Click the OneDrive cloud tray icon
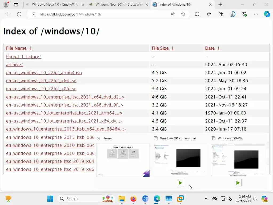 (x=215, y=199)
